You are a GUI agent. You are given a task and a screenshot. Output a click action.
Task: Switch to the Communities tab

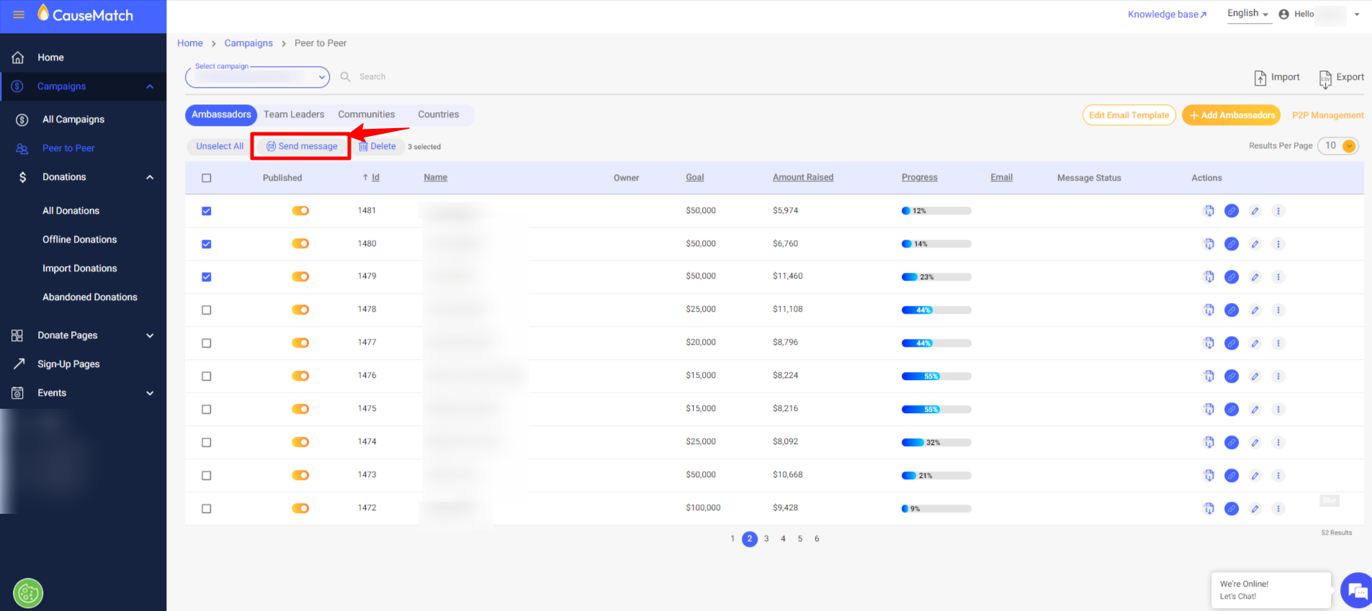(367, 114)
